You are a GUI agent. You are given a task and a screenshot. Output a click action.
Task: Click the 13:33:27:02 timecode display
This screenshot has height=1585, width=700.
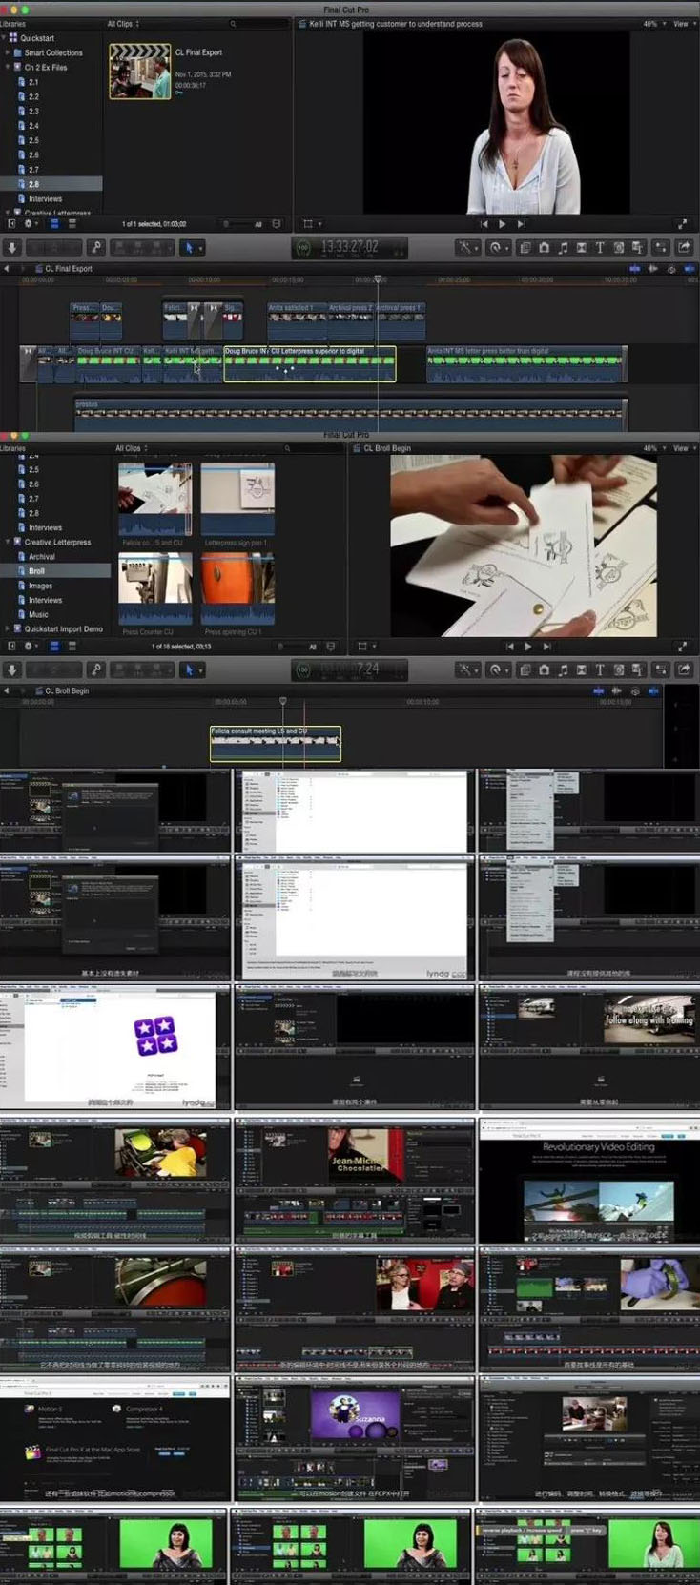(349, 246)
